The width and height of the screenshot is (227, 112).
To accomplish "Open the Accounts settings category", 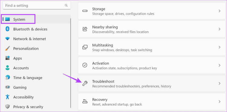I will (21, 68).
